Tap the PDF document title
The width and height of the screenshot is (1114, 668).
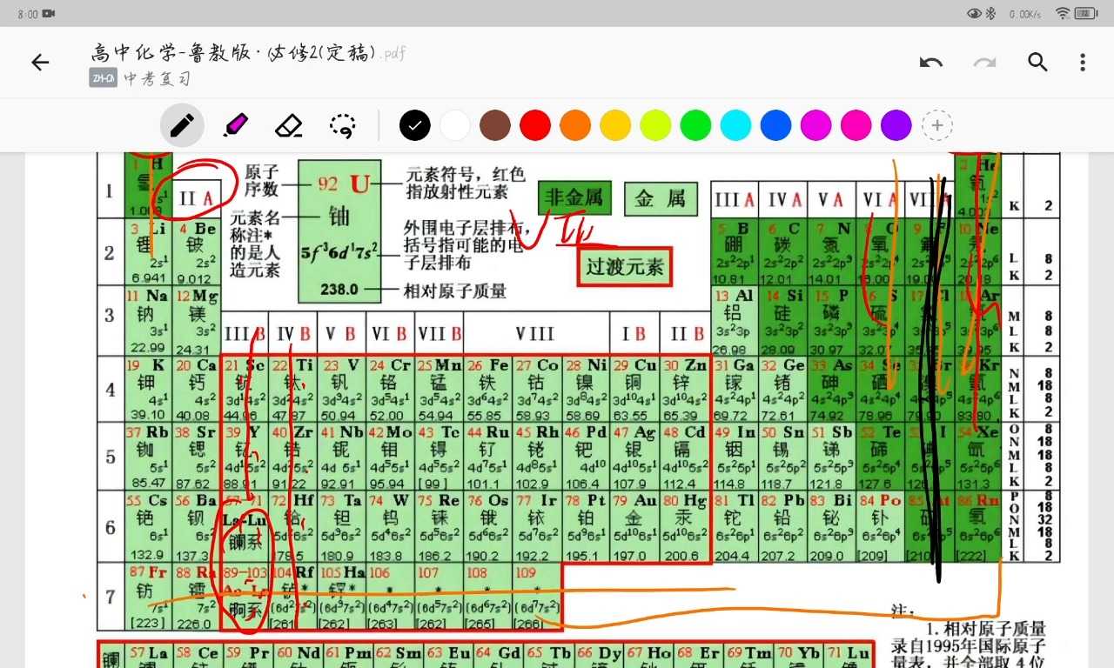[x=248, y=52]
